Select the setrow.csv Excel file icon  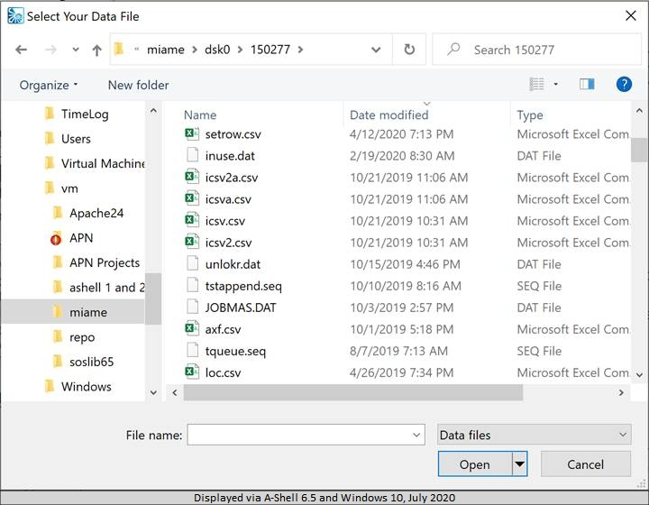pos(191,134)
